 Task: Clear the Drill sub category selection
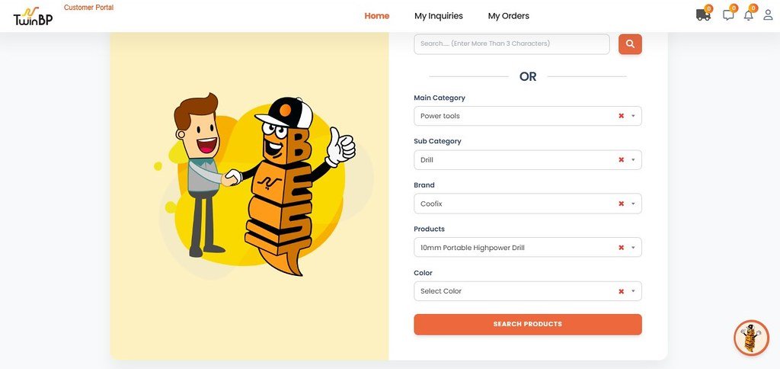click(x=621, y=160)
